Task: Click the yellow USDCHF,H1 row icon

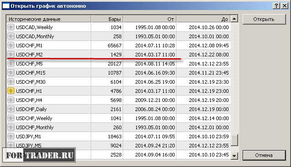Action: (11, 91)
